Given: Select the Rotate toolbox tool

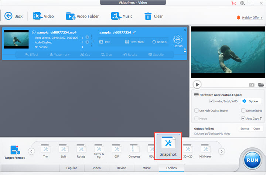Looking at the screenshot, I should pyautogui.click(x=81, y=151).
